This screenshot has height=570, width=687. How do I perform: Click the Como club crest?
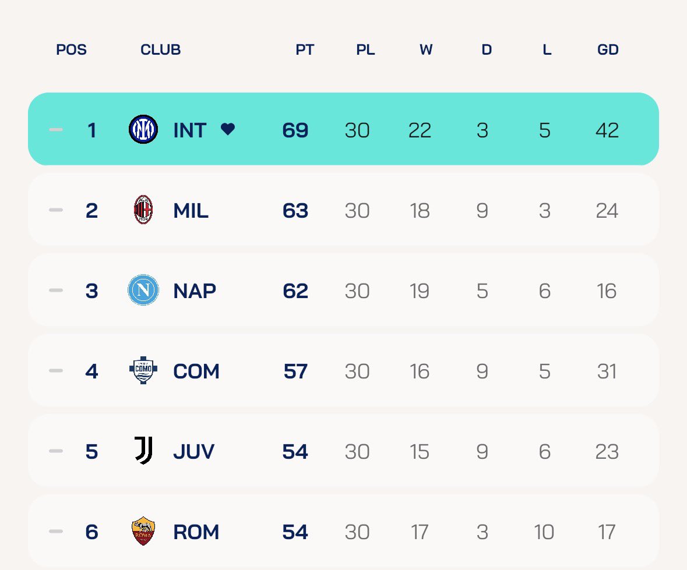click(x=143, y=370)
